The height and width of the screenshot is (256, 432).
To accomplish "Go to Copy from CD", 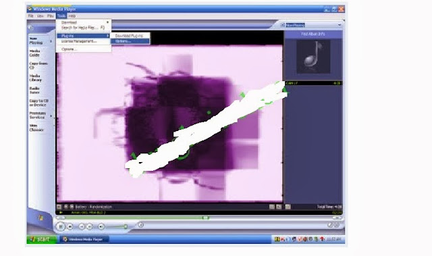I will [38, 66].
